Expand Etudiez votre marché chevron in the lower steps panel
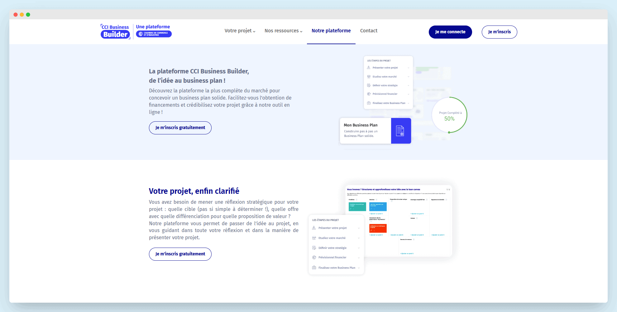Image resolution: width=617 pixels, height=312 pixels. tap(359, 238)
